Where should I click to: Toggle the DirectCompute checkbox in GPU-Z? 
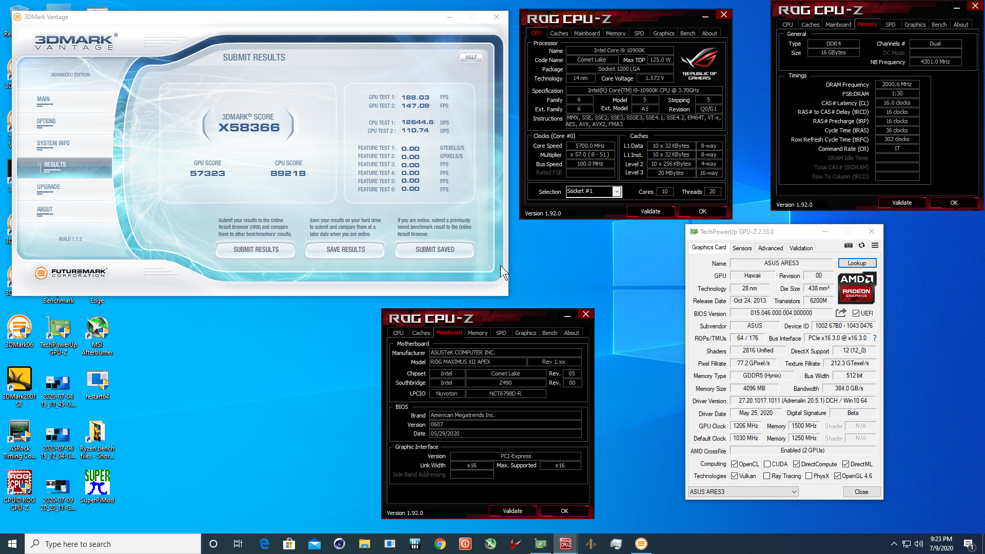point(796,464)
